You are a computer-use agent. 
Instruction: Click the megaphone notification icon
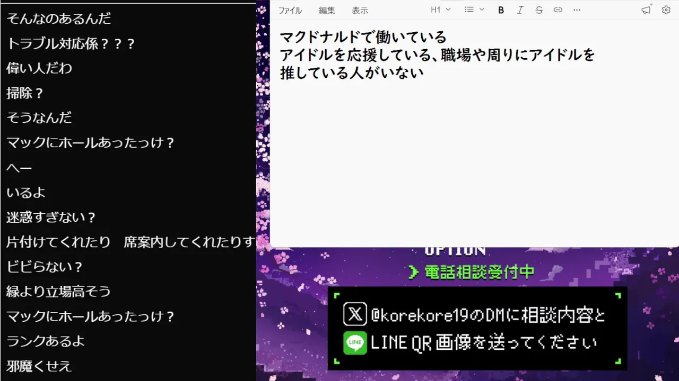[646, 10]
